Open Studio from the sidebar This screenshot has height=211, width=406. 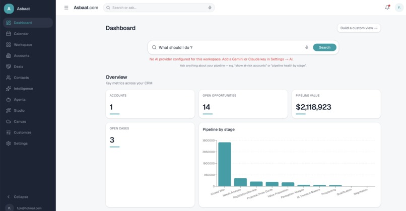tap(28, 111)
